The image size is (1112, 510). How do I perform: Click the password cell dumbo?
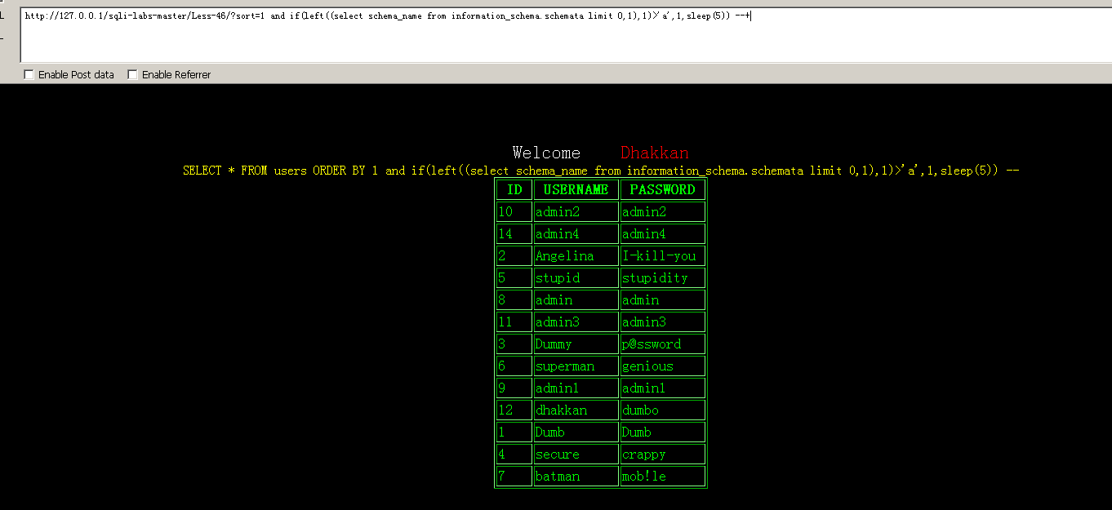coord(663,410)
